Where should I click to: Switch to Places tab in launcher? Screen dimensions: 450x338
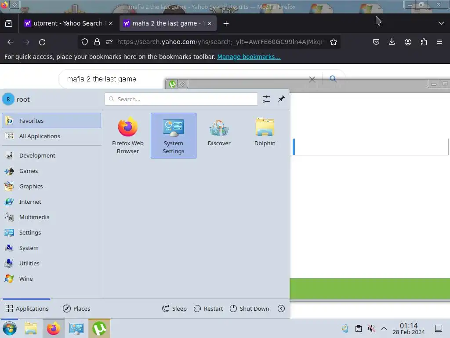76,309
